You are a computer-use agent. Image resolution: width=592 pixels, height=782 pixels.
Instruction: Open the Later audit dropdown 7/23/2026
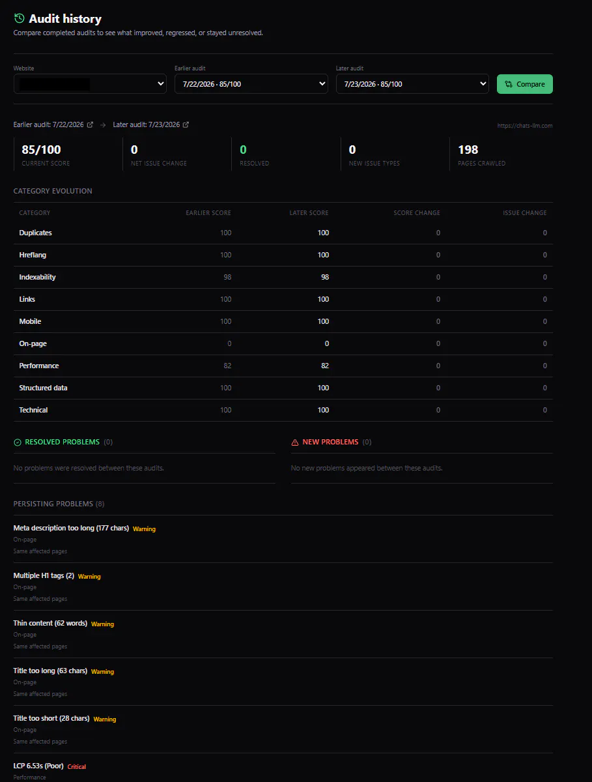(412, 84)
